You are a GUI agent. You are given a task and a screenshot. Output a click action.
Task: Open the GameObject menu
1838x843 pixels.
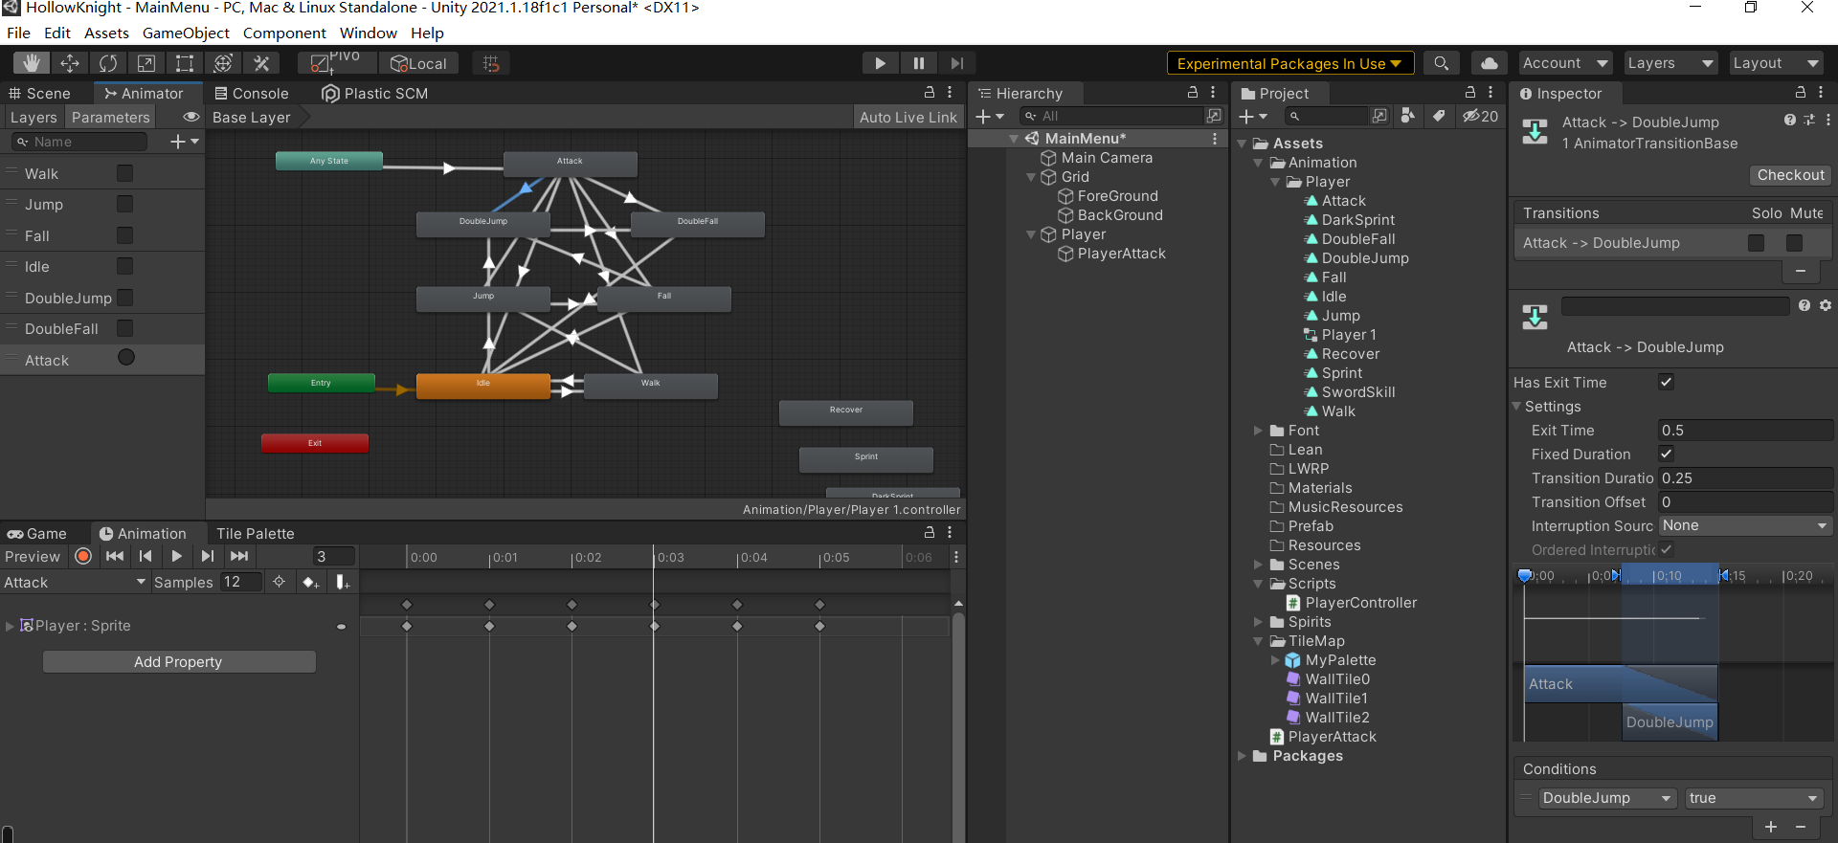pos(186,33)
